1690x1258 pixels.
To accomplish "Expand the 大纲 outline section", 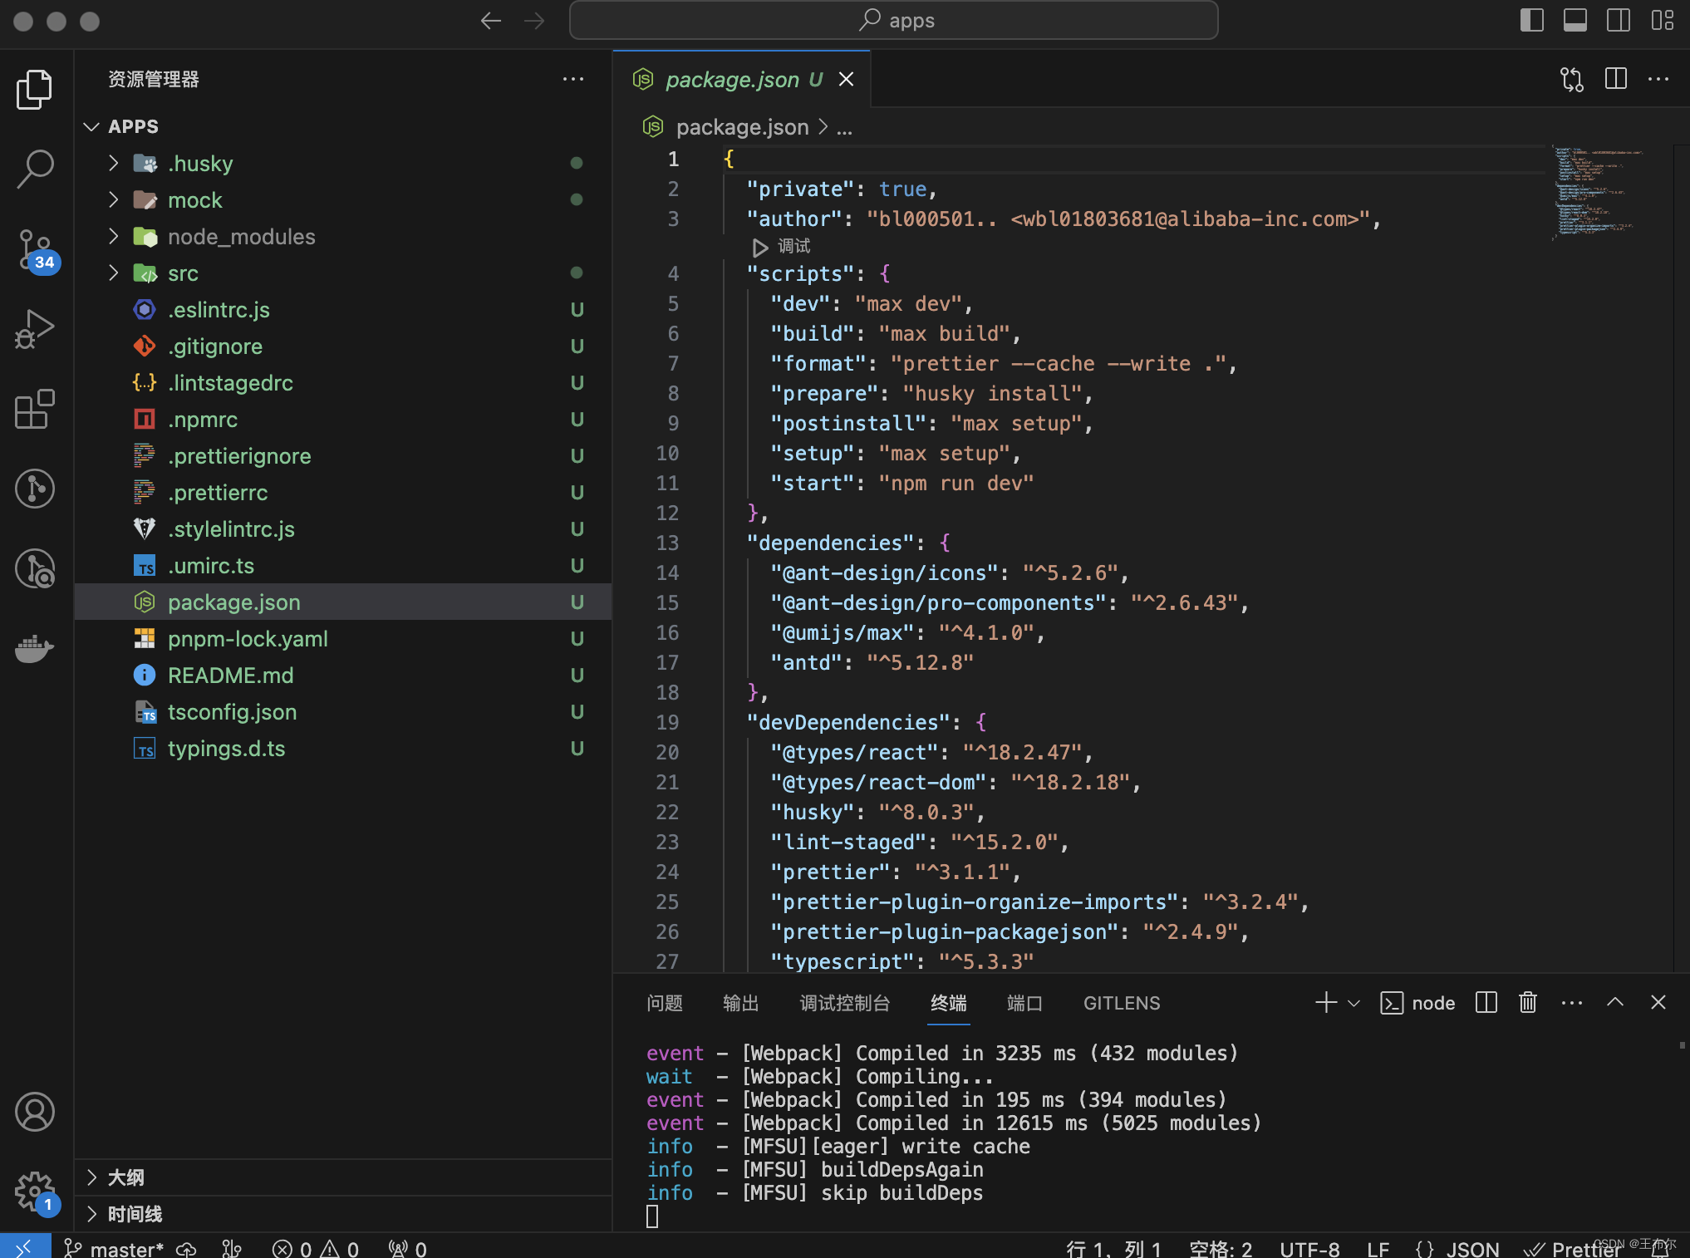I will point(126,1177).
